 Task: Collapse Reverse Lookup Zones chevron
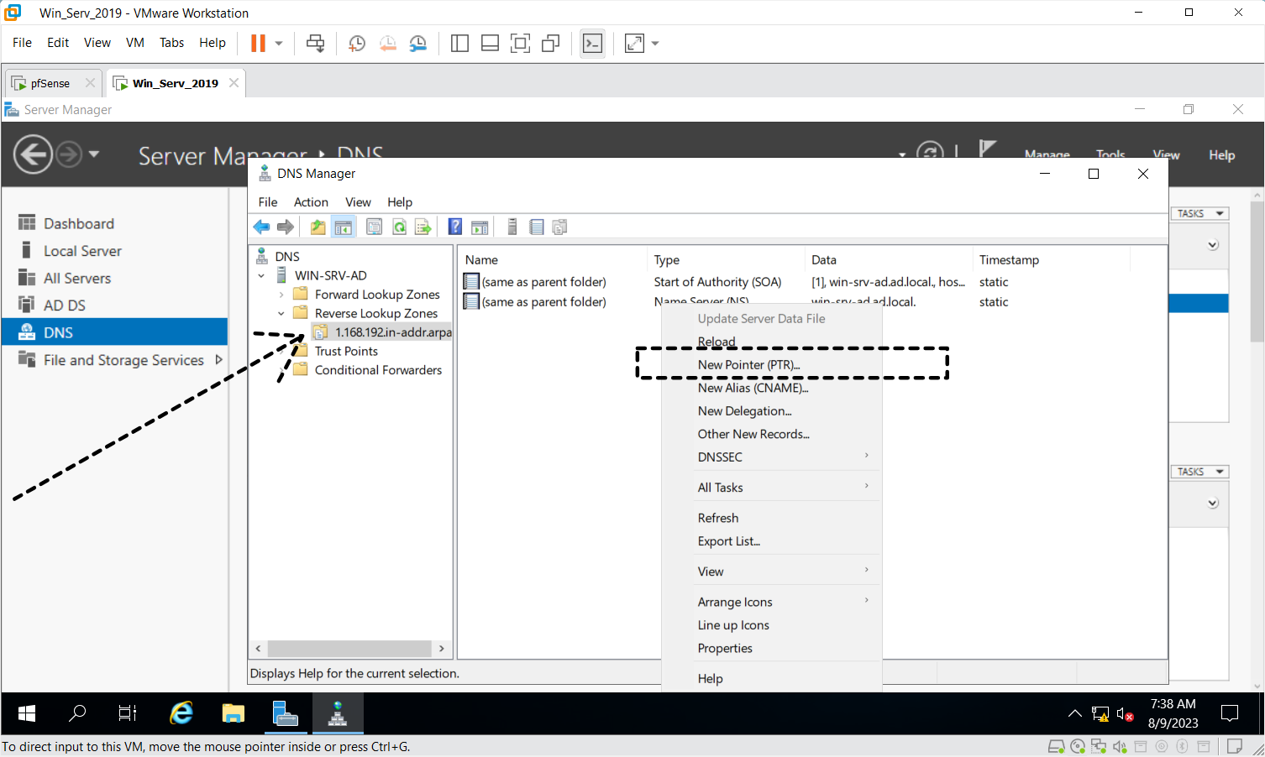click(x=281, y=313)
